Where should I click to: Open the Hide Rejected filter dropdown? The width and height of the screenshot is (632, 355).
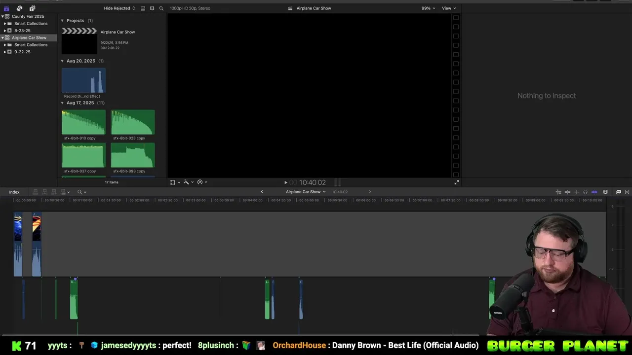coord(119,8)
